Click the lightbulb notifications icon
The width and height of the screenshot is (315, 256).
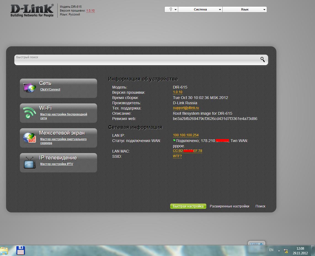171,9
